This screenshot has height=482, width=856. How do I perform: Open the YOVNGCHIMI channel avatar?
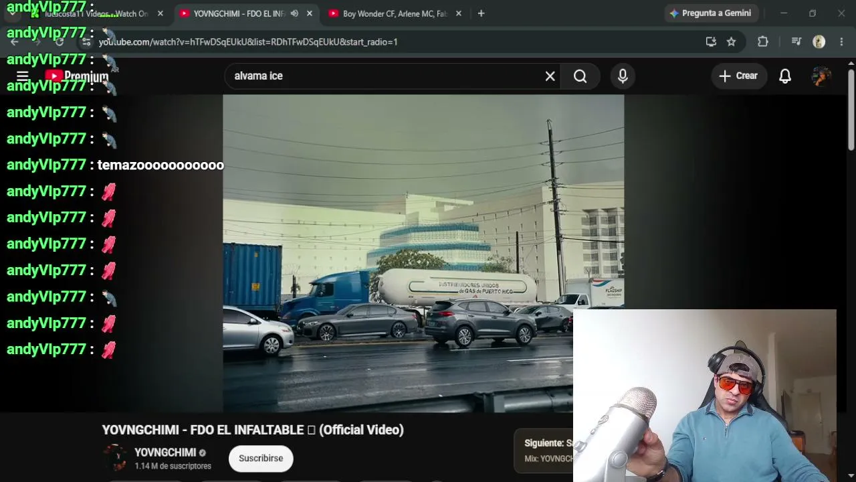[x=115, y=458]
